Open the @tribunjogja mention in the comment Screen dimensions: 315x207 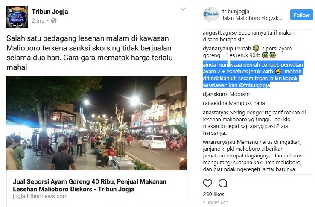254,85
